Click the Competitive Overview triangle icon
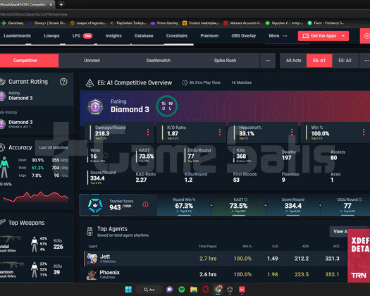 [x=90, y=83]
